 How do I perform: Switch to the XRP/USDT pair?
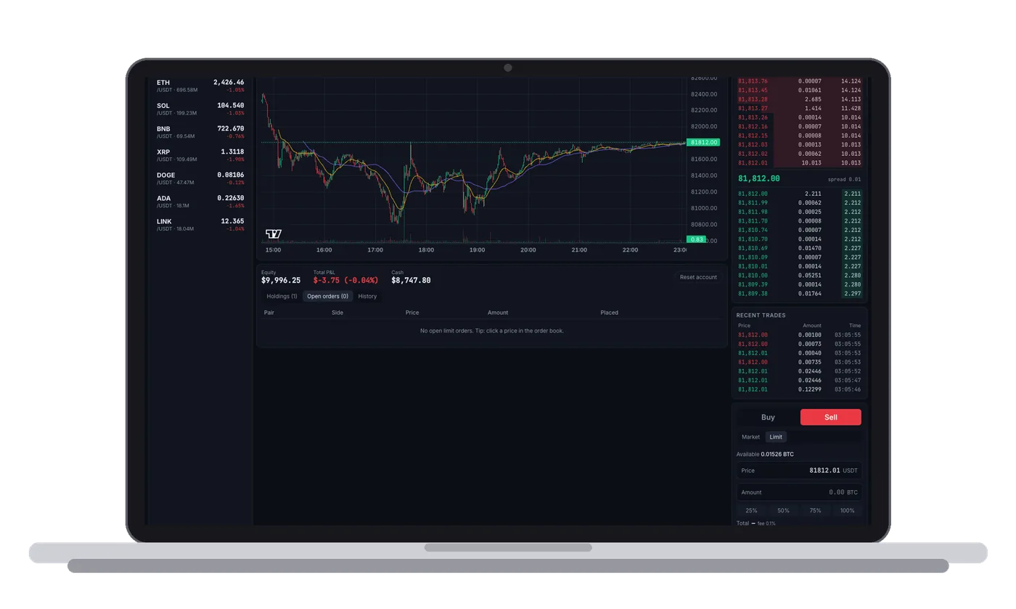pyautogui.click(x=200, y=155)
